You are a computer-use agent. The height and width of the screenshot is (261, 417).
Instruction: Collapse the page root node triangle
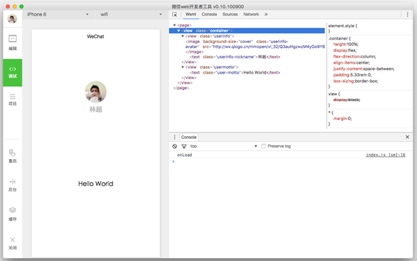click(174, 25)
